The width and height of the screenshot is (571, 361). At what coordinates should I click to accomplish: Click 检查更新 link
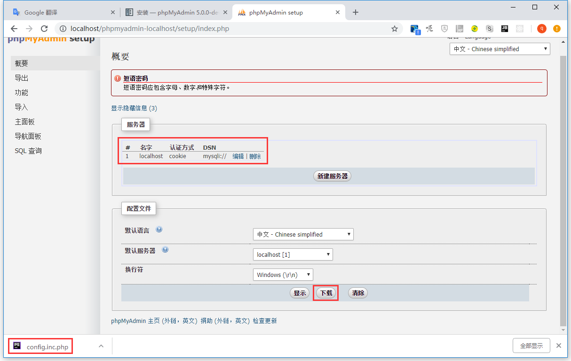[x=265, y=321]
